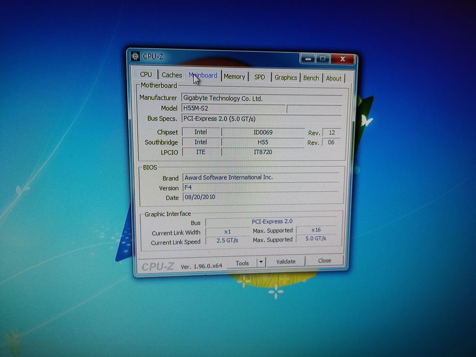Switch to the Caches tab
The image size is (476, 357).
(x=171, y=75)
